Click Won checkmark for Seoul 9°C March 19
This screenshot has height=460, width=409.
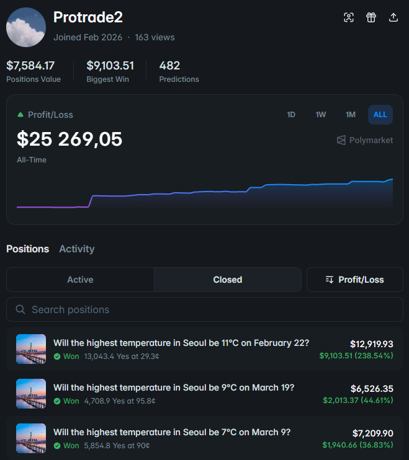coord(57,401)
